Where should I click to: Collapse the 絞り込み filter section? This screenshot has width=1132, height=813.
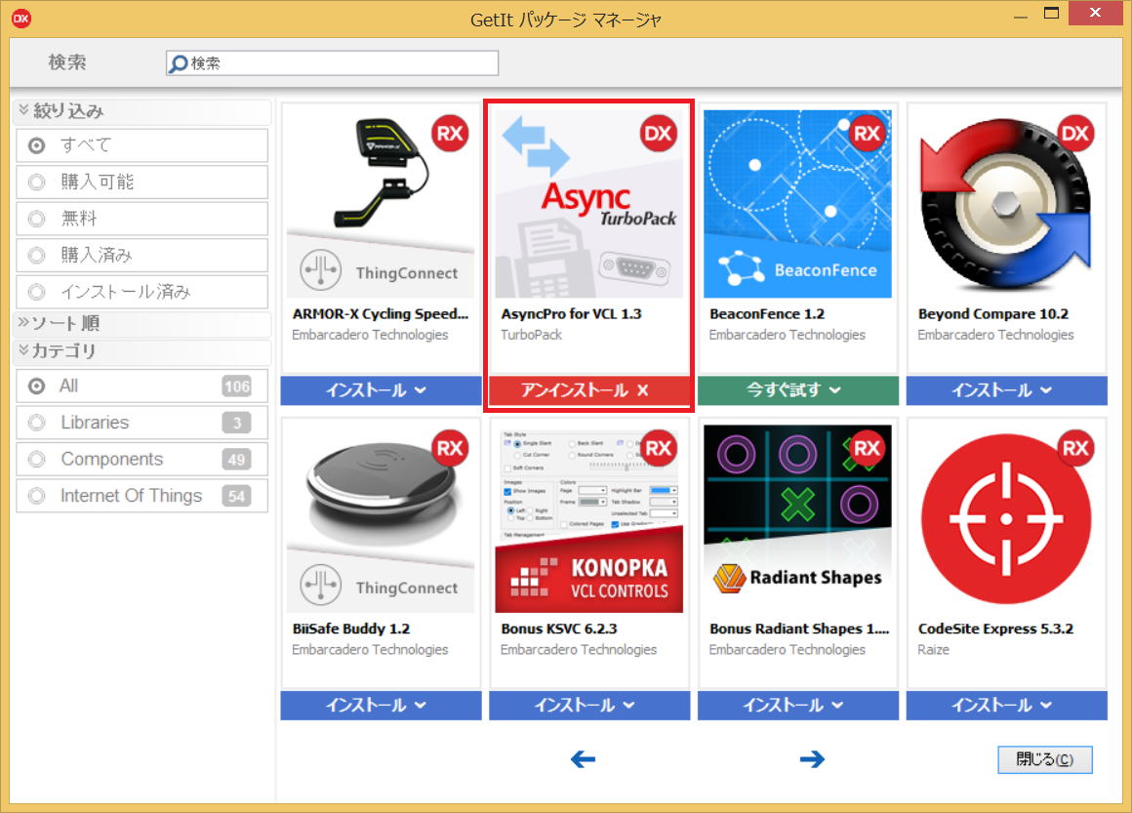pos(142,110)
